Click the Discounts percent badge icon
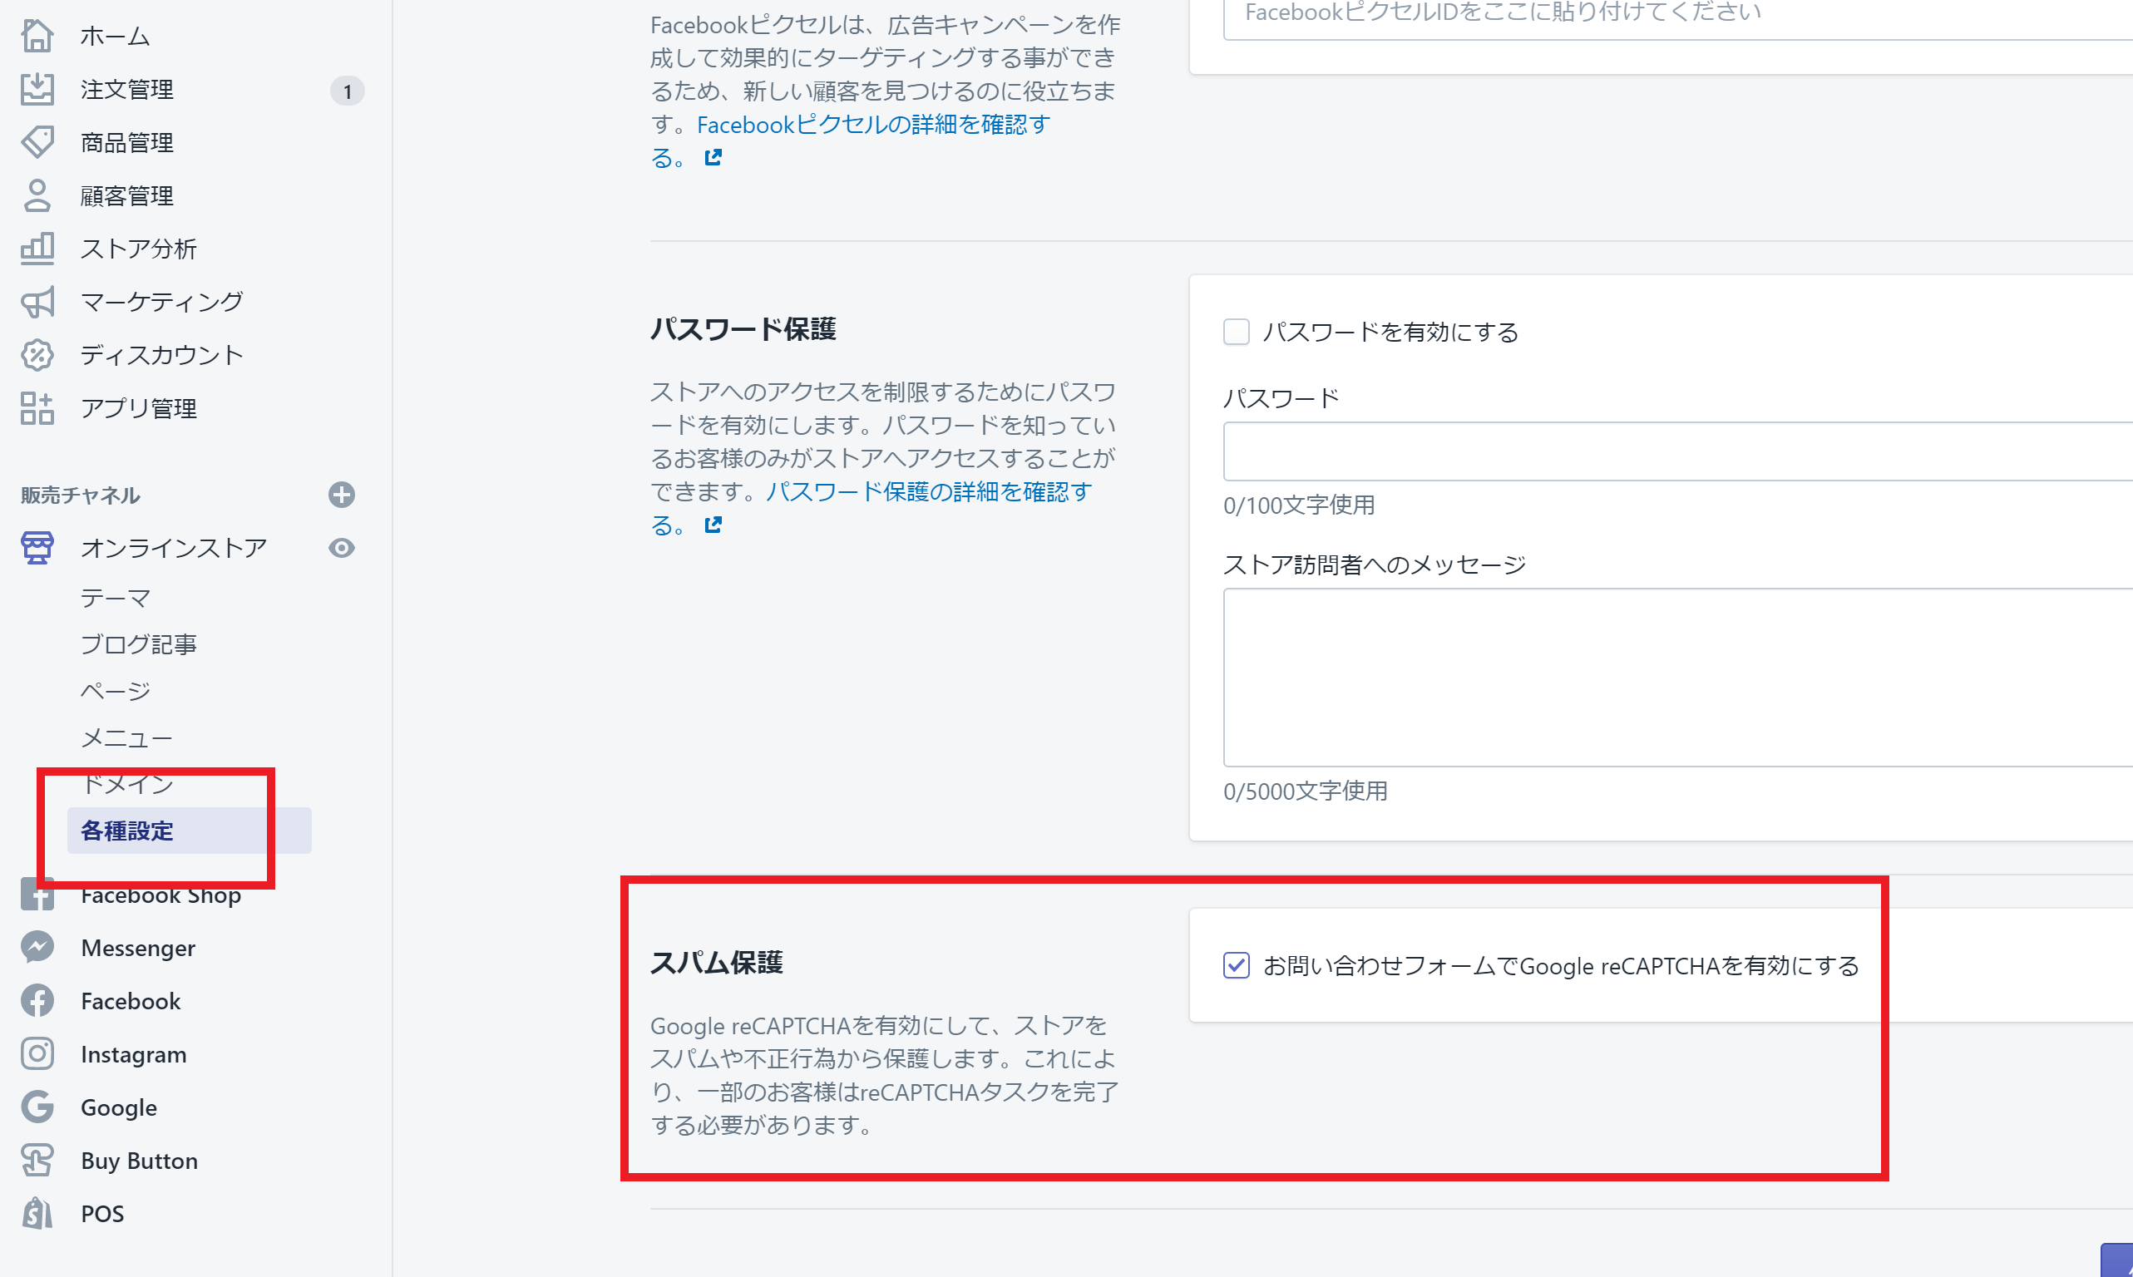This screenshot has height=1277, width=2133. pyautogui.click(x=37, y=355)
